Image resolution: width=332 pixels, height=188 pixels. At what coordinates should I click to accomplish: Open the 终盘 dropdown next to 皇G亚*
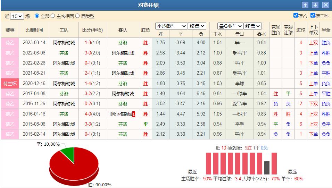coord(253,26)
